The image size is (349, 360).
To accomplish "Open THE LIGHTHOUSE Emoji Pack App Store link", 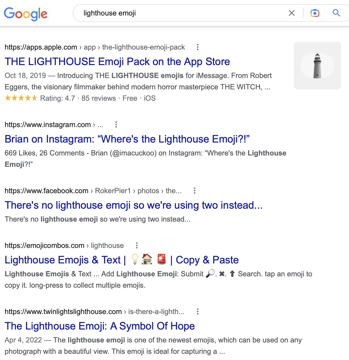I will (117, 62).
